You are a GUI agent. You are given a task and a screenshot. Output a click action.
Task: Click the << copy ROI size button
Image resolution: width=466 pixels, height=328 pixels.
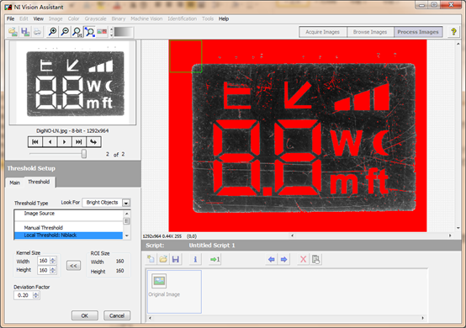[73, 265]
